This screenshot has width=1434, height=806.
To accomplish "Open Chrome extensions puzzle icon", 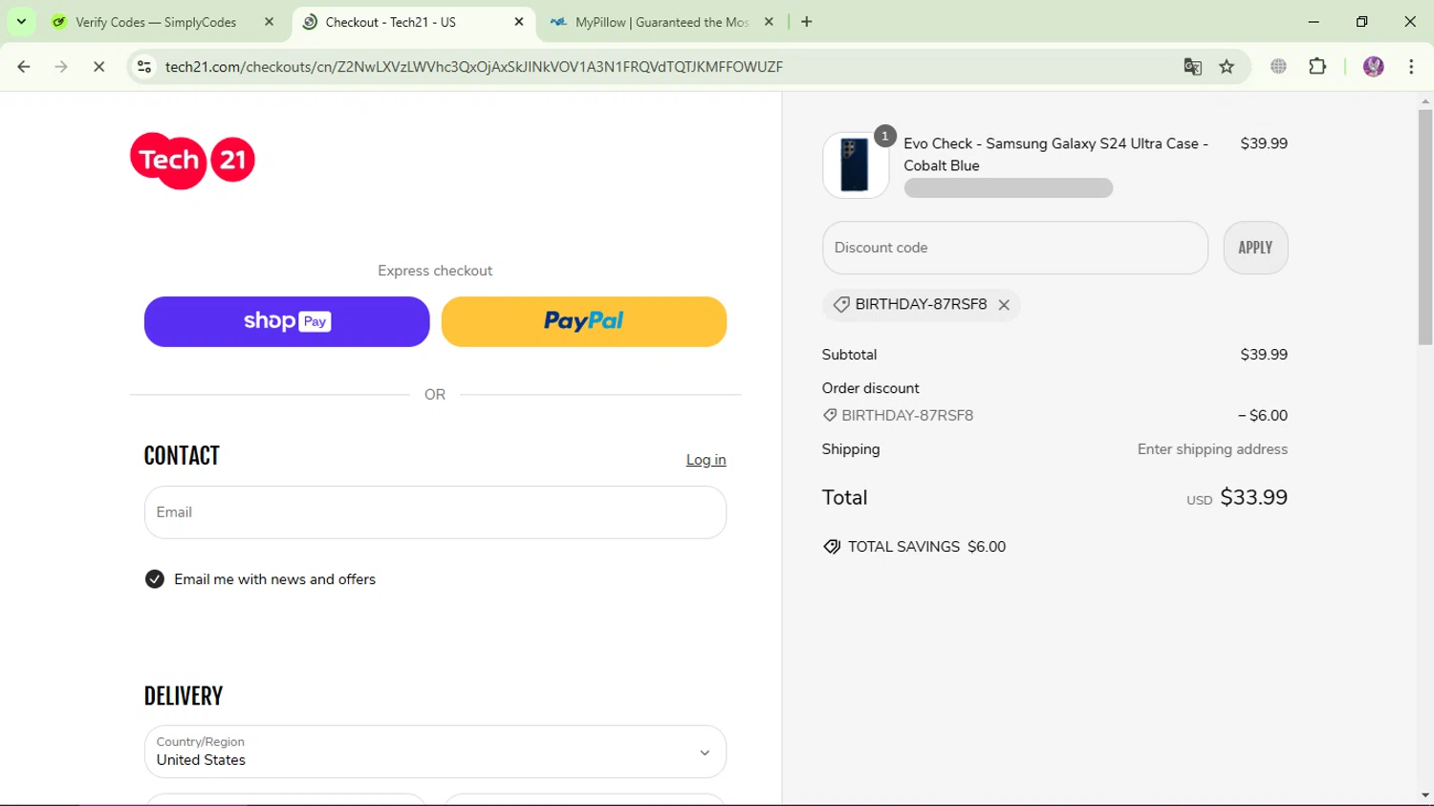I will [1317, 67].
